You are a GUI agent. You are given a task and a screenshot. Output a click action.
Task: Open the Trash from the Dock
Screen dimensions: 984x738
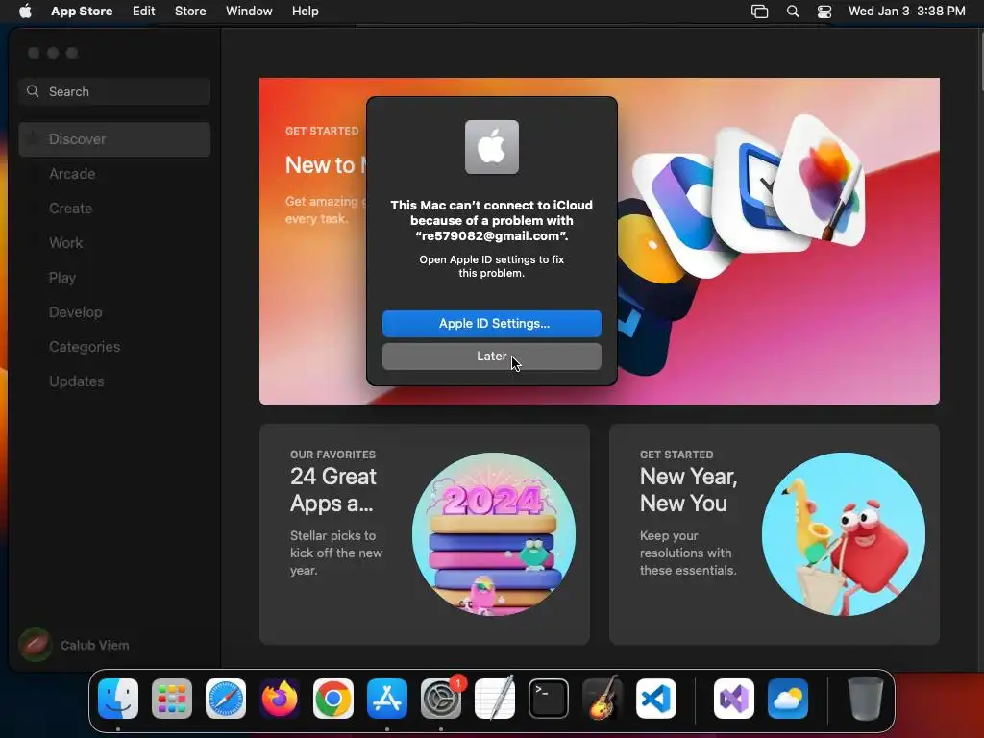(x=866, y=699)
